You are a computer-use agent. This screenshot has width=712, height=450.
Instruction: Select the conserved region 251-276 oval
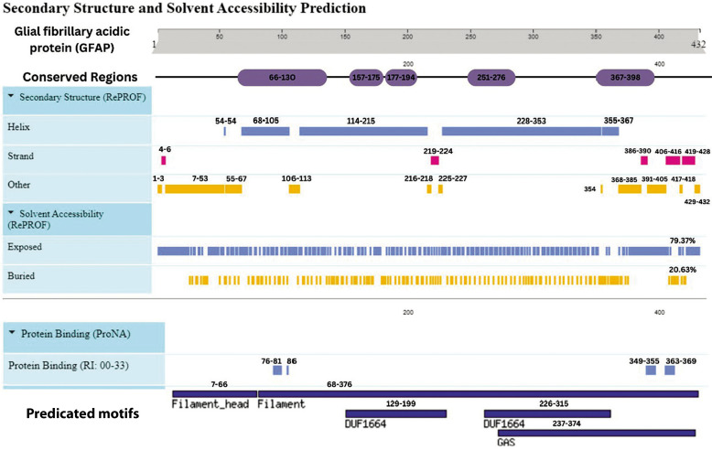click(491, 78)
